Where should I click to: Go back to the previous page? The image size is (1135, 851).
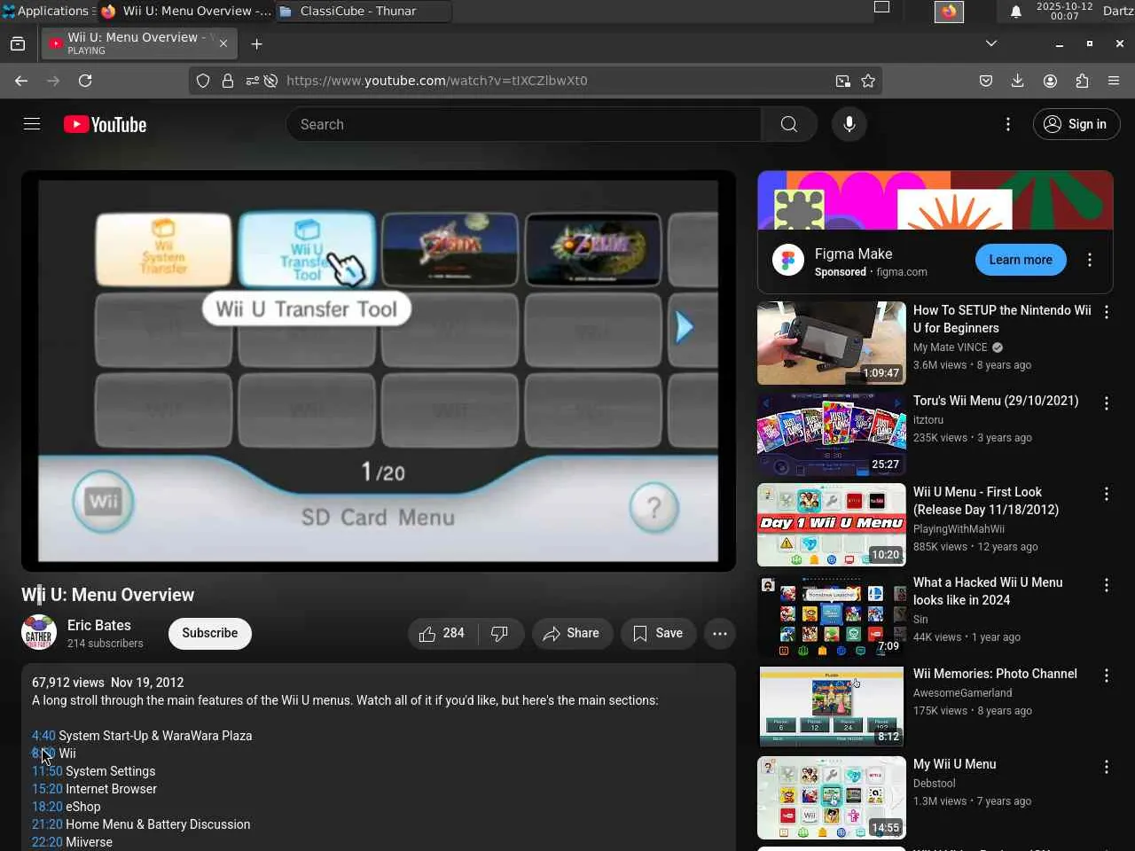pos(21,81)
